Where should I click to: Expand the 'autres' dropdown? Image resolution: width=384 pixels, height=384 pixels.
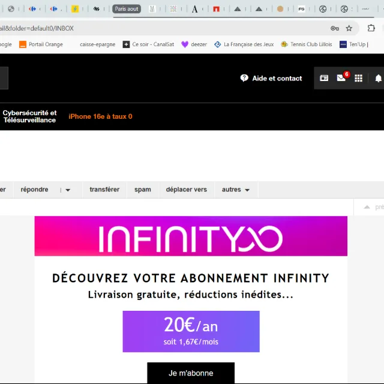(236, 190)
